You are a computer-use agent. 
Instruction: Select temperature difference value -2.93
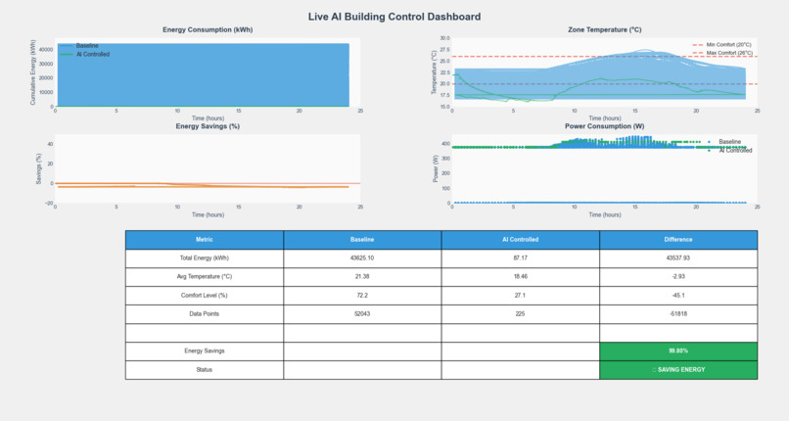coord(678,277)
